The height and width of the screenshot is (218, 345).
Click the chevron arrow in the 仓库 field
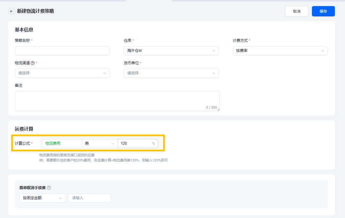[214, 51]
